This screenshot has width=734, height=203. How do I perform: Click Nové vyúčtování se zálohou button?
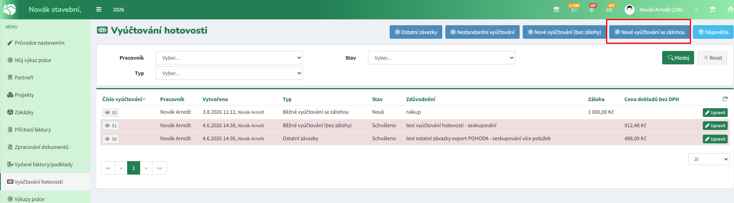650,32
